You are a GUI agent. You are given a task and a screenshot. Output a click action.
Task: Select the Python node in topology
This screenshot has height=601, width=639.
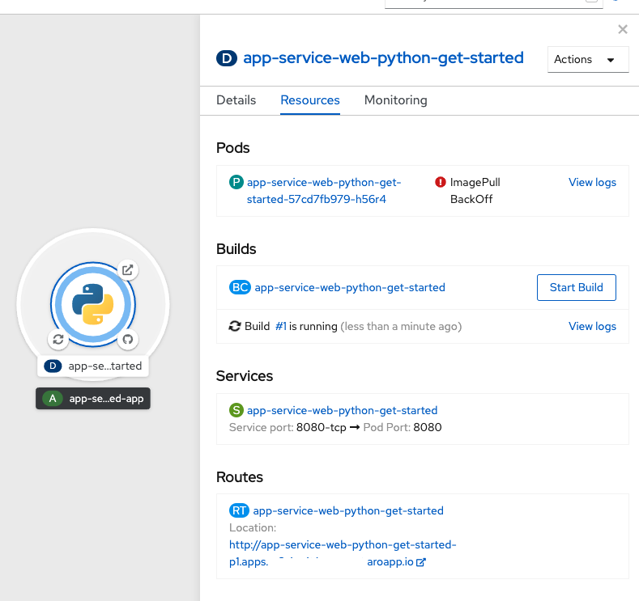[x=93, y=304]
